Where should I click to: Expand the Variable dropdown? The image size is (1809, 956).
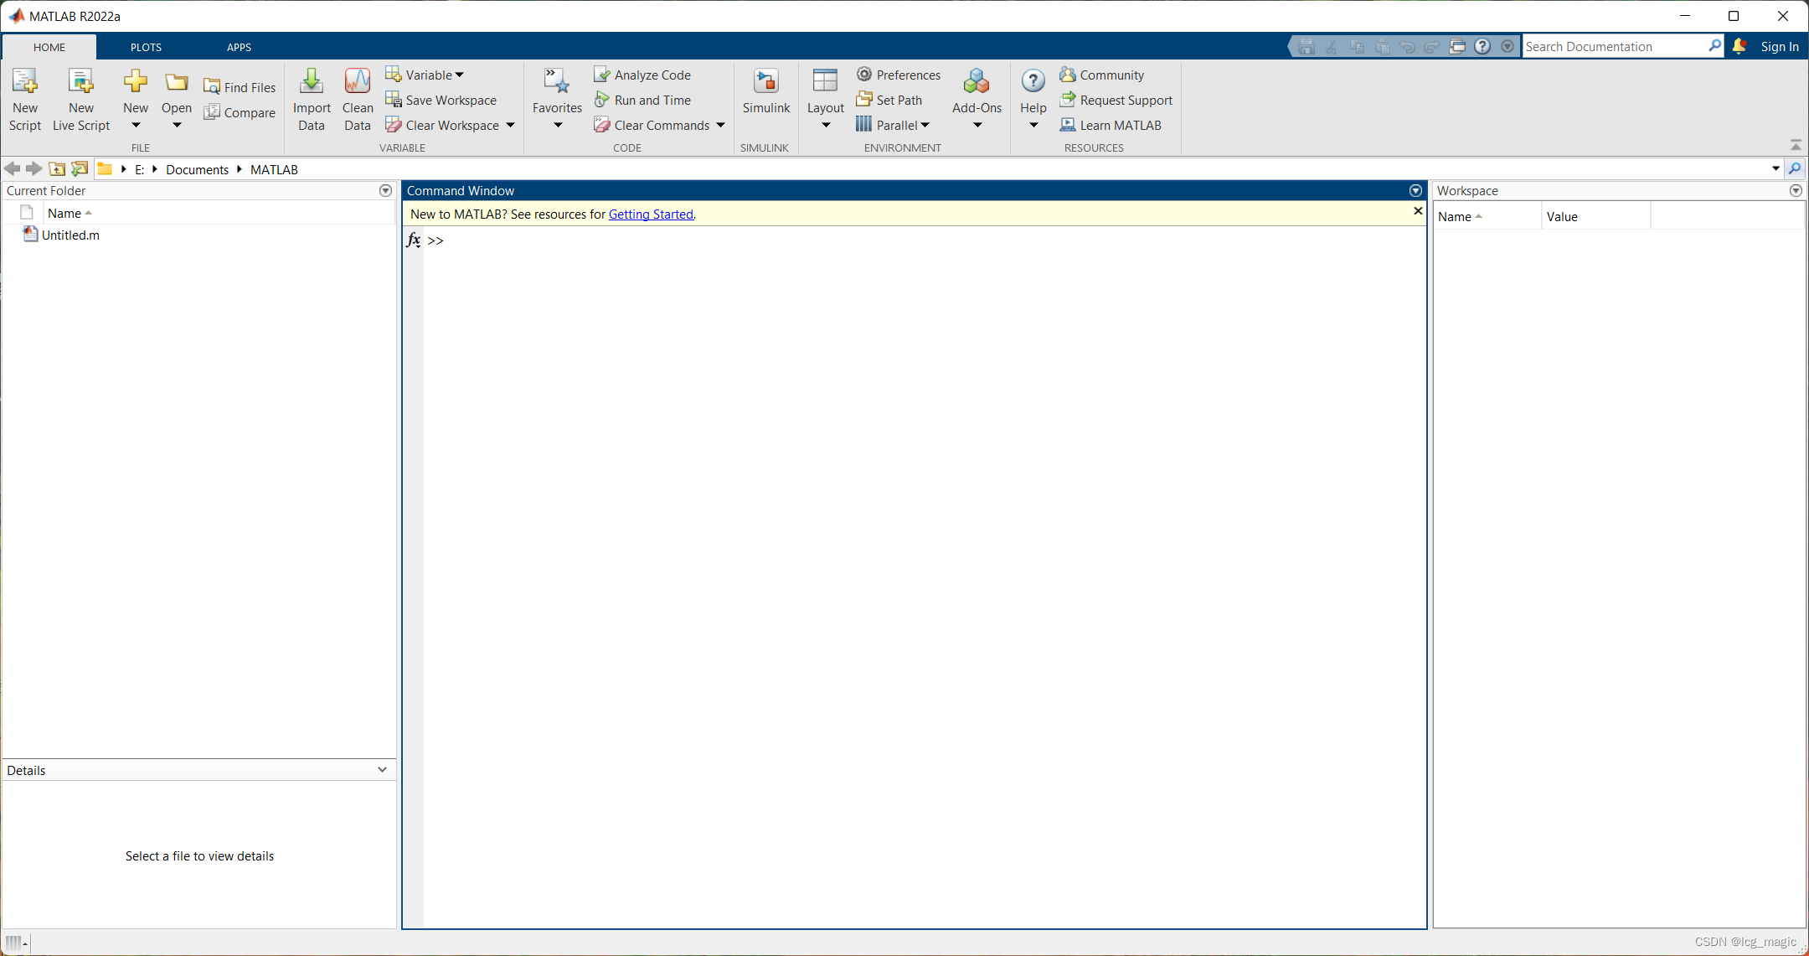tap(459, 75)
